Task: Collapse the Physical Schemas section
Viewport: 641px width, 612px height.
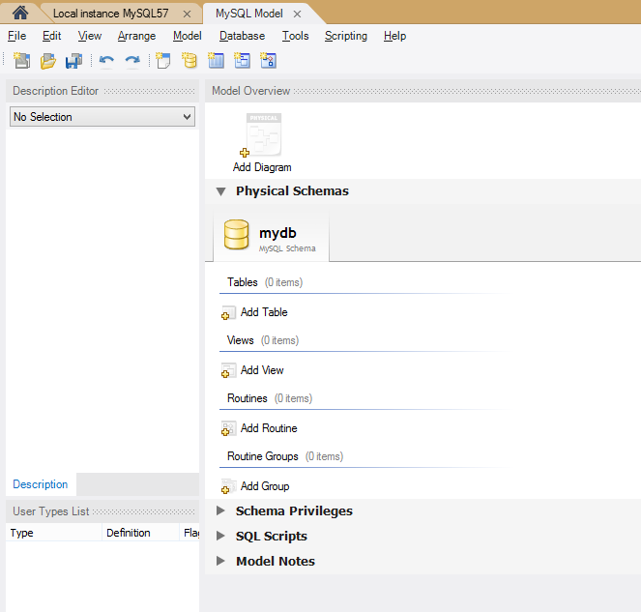Action: (221, 191)
